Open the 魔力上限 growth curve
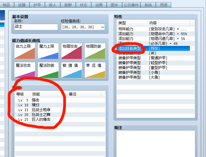 coord(48,51)
